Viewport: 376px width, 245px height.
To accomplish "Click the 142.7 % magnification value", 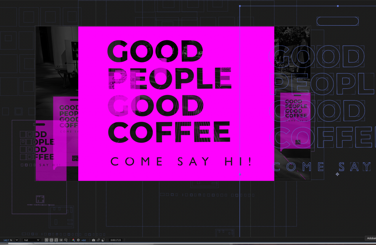I will (8, 240).
